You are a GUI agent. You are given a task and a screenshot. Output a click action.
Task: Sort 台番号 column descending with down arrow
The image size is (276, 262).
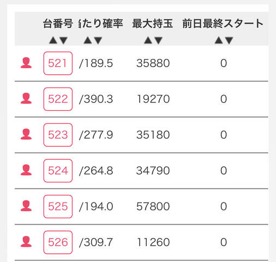64,40
